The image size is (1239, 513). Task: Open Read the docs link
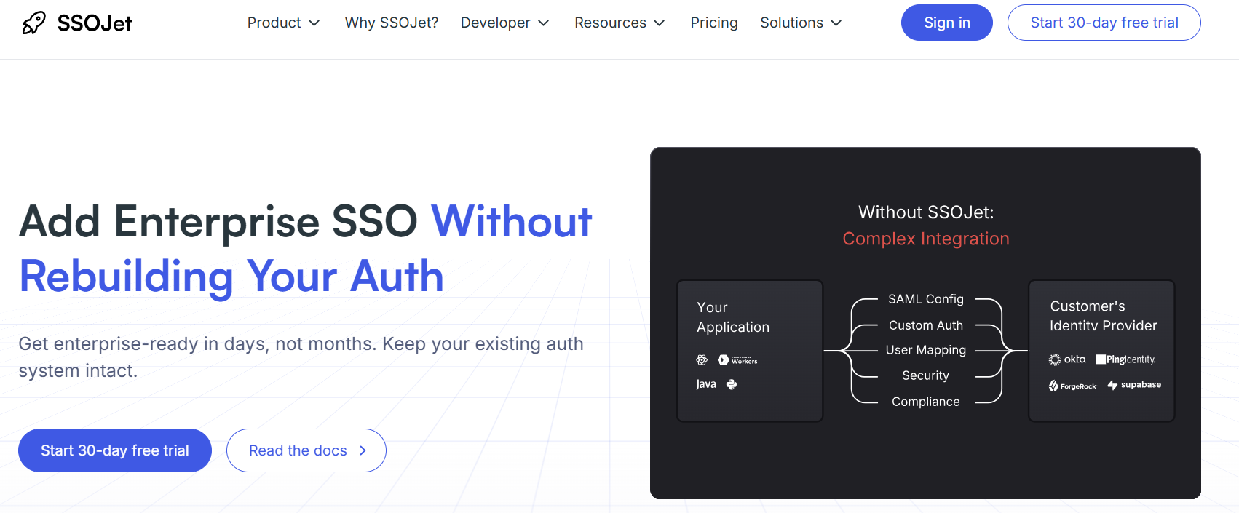[306, 450]
